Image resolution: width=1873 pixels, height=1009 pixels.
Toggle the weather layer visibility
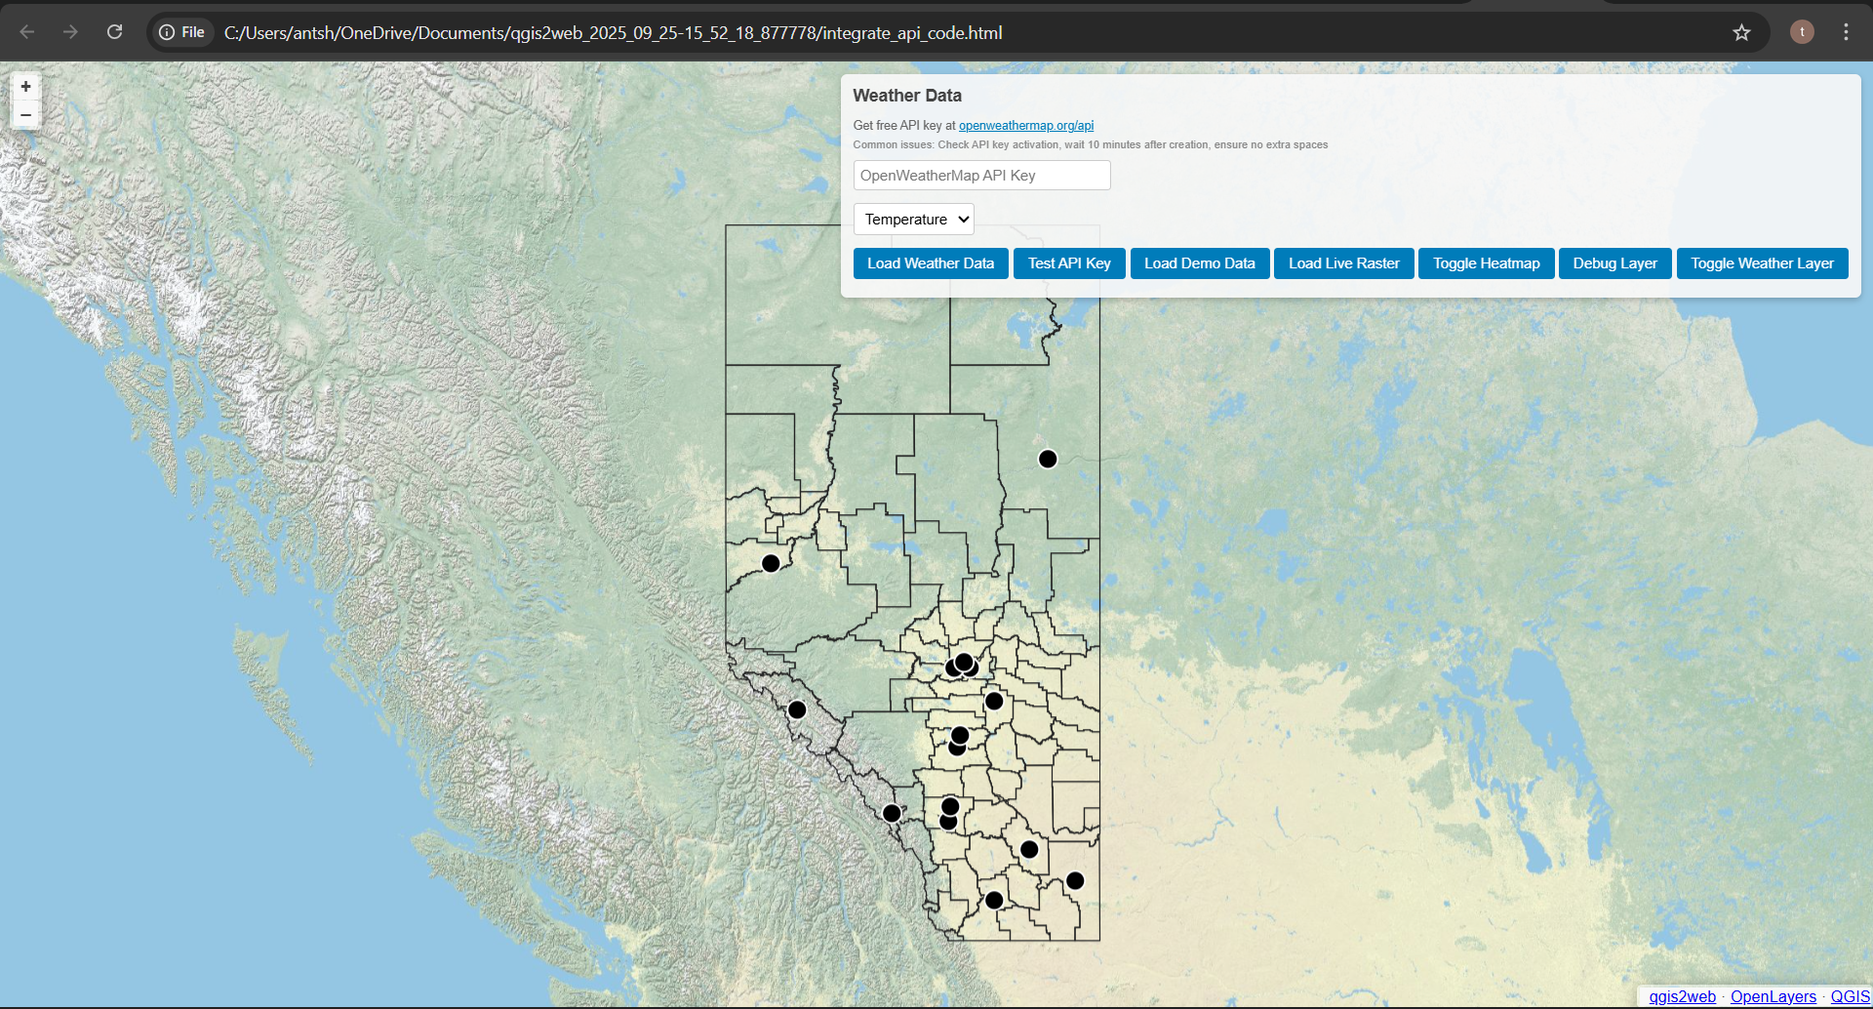(1762, 262)
